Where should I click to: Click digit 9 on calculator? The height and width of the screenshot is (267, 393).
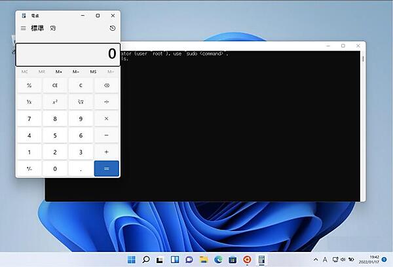[81, 118]
